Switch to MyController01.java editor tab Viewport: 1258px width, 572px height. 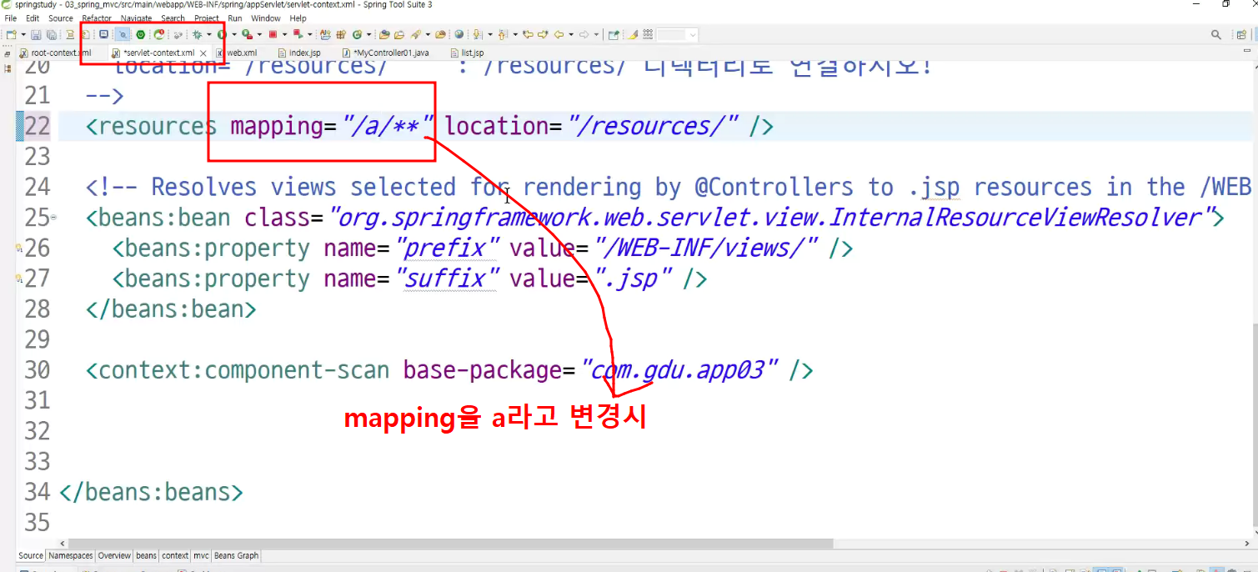click(x=386, y=53)
